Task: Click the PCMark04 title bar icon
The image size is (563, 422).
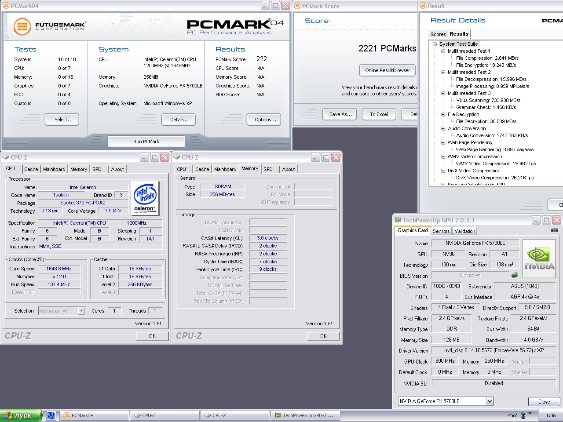Action: (6, 6)
